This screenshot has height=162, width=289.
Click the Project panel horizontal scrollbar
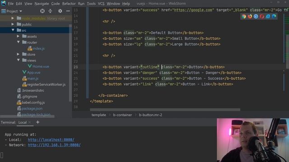[x=27, y=117]
